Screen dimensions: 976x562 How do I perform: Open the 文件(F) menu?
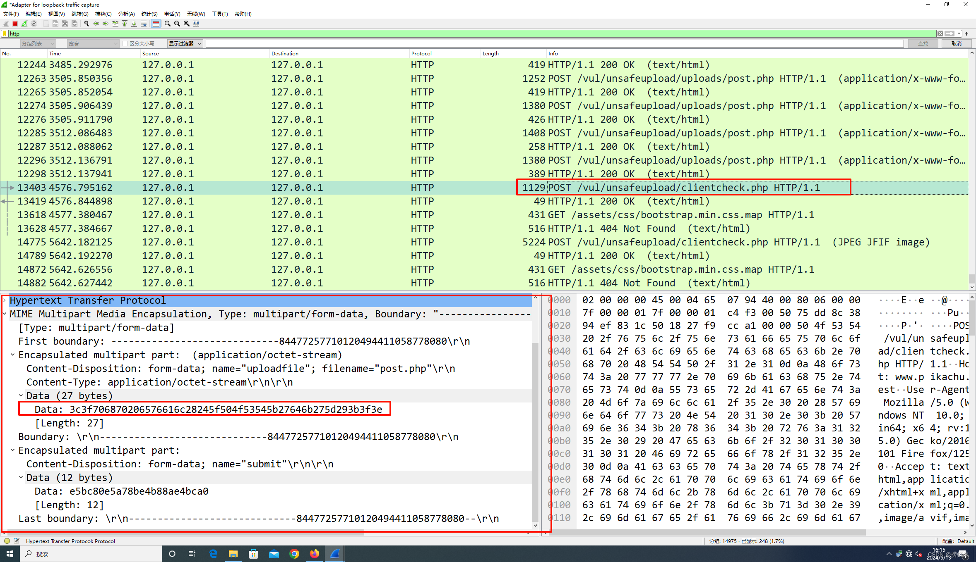point(11,14)
